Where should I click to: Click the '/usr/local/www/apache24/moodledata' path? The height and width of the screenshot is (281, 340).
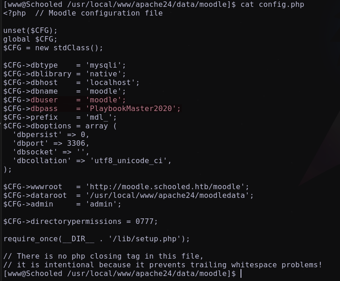coord(167,196)
